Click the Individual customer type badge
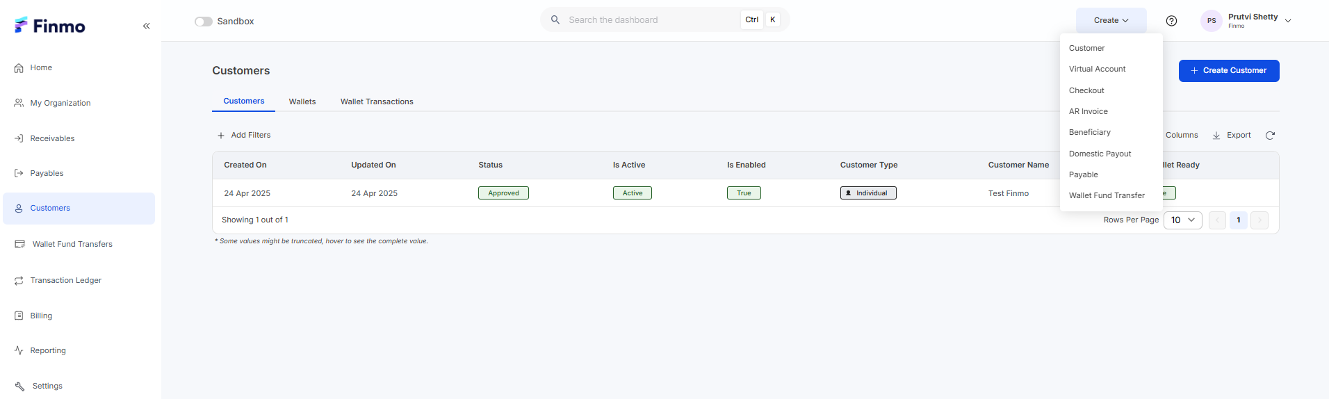This screenshot has width=1329, height=399. (868, 193)
